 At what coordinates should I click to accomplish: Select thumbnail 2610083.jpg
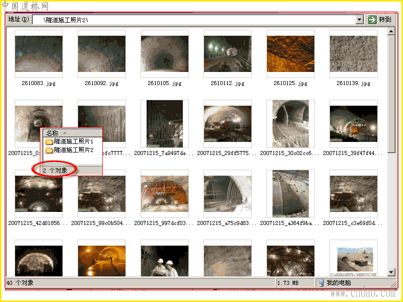[x=39, y=54]
